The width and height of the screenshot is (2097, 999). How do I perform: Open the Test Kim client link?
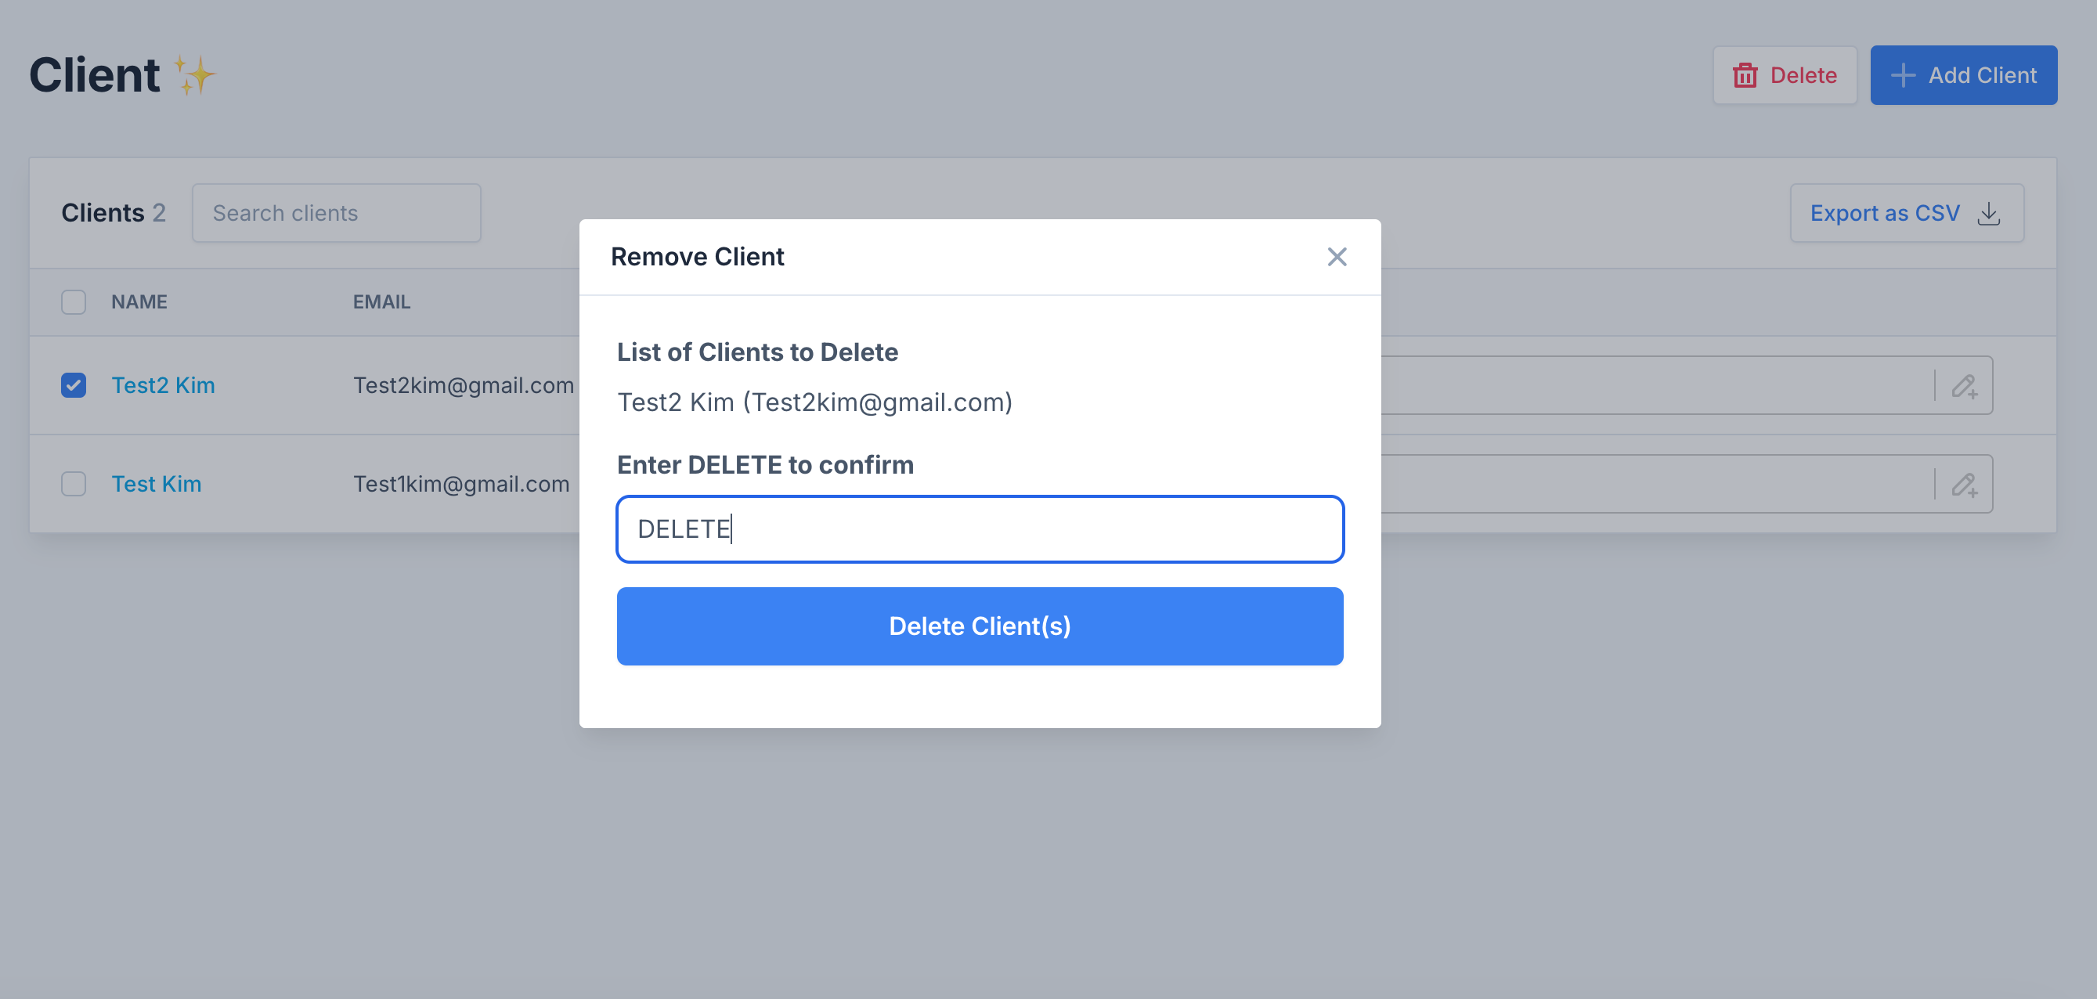[x=157, y=484]
